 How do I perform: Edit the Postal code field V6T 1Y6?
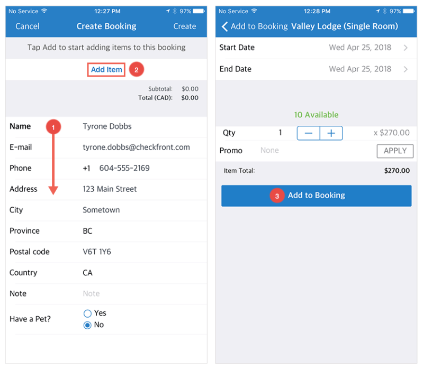(x=96, y=252)
